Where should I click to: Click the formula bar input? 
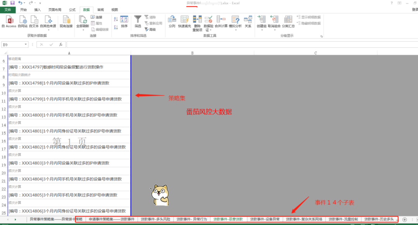click(x=242, y=45)
